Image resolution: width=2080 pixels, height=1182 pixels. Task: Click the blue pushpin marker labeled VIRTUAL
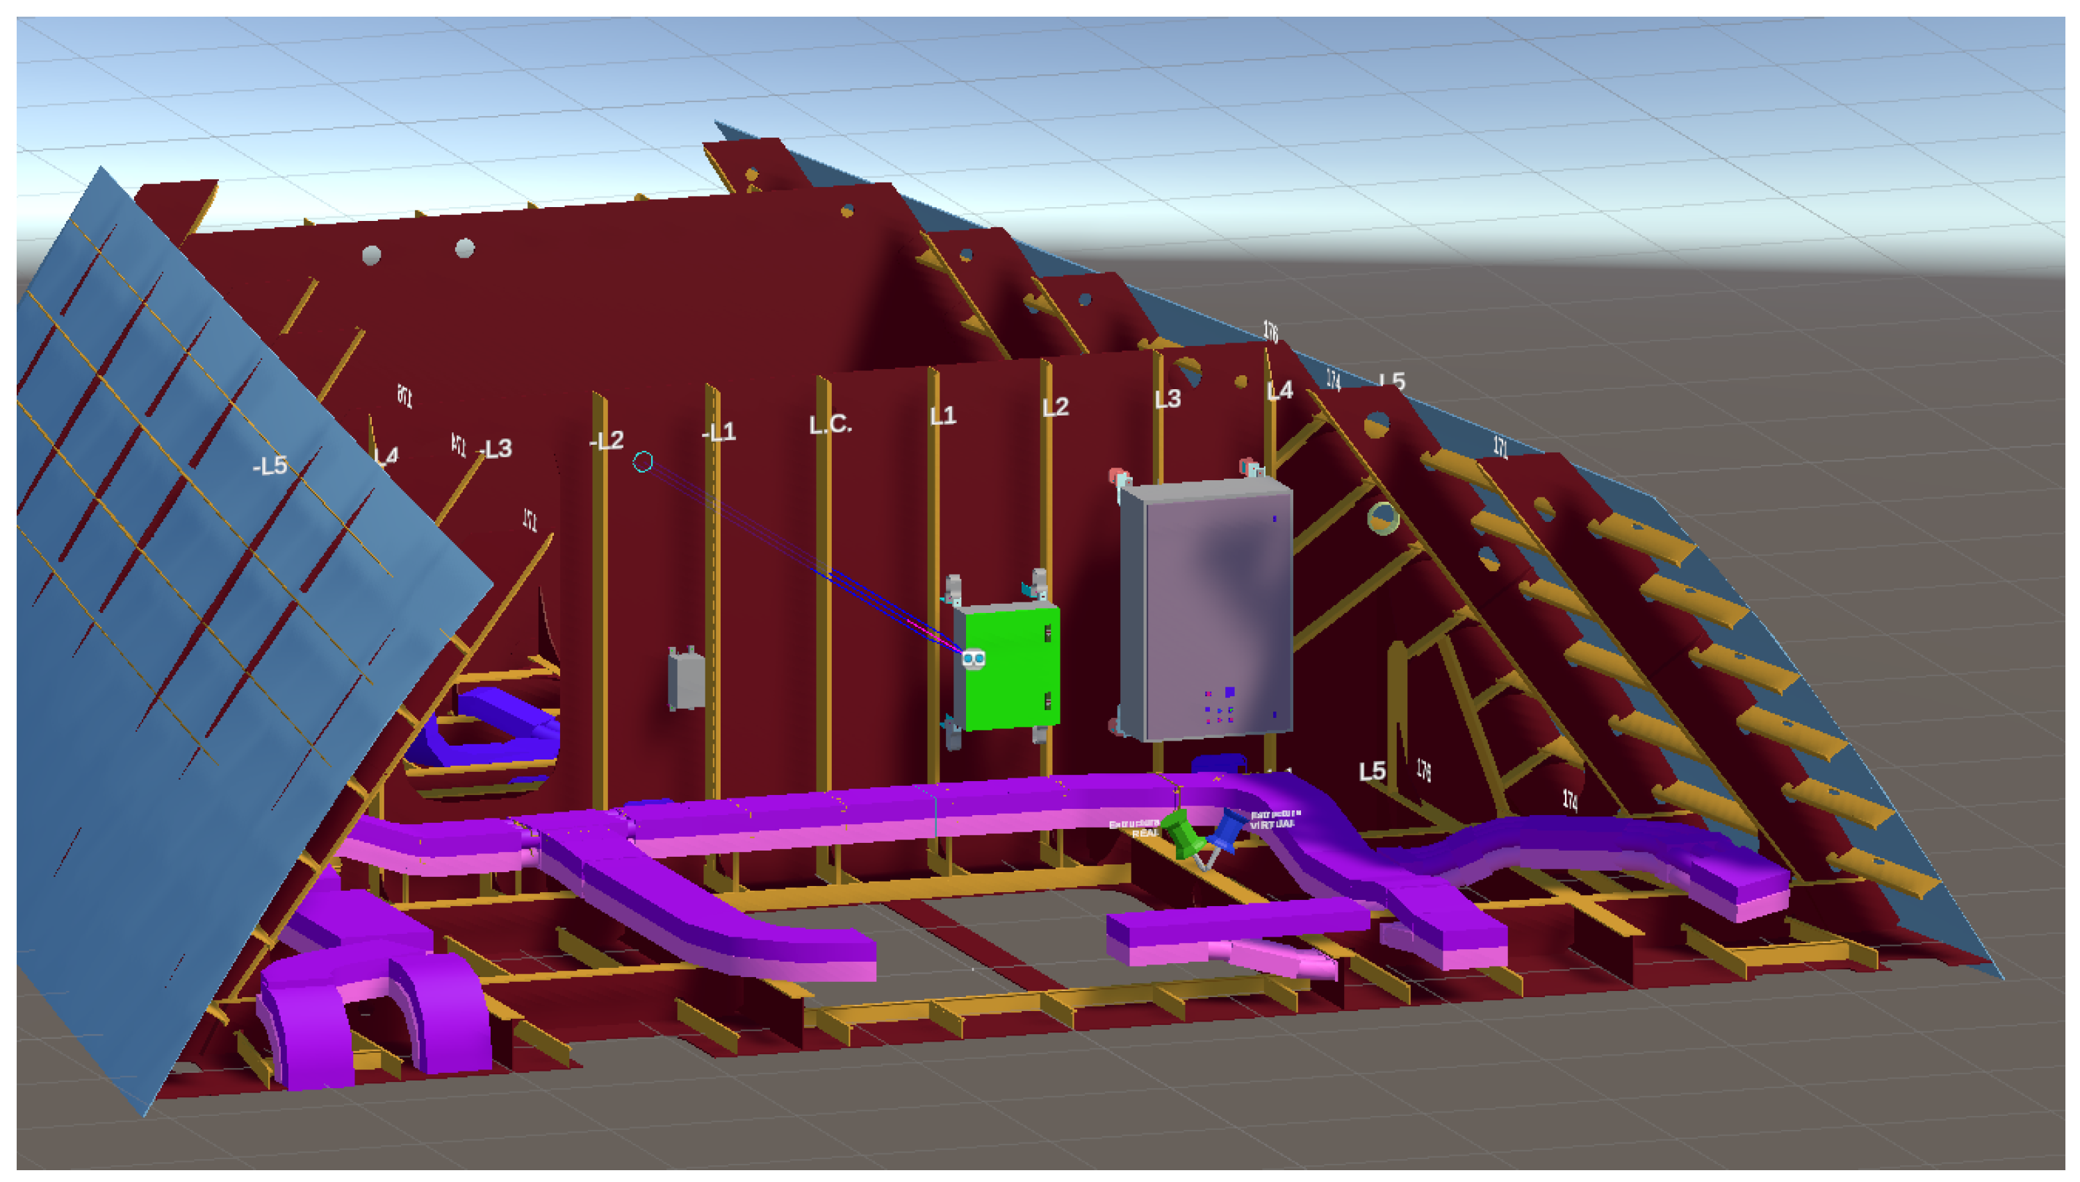[1227, 830]
